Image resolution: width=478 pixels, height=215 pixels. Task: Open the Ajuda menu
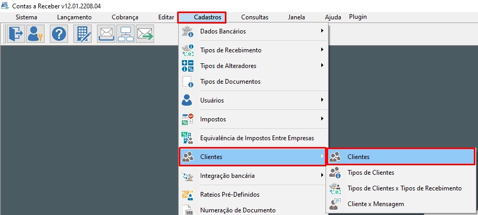[333, 17]
